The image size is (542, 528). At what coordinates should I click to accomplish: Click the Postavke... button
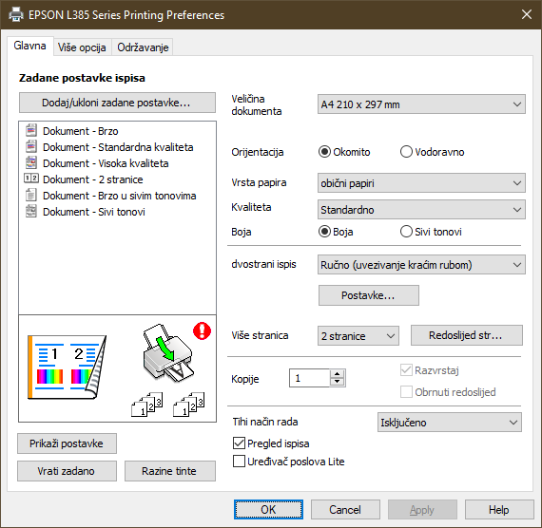point(369,295)
